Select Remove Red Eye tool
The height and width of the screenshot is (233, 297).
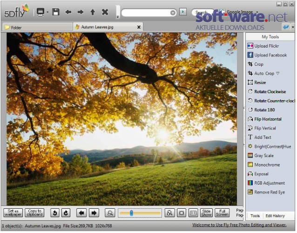[x=266, y=192]
